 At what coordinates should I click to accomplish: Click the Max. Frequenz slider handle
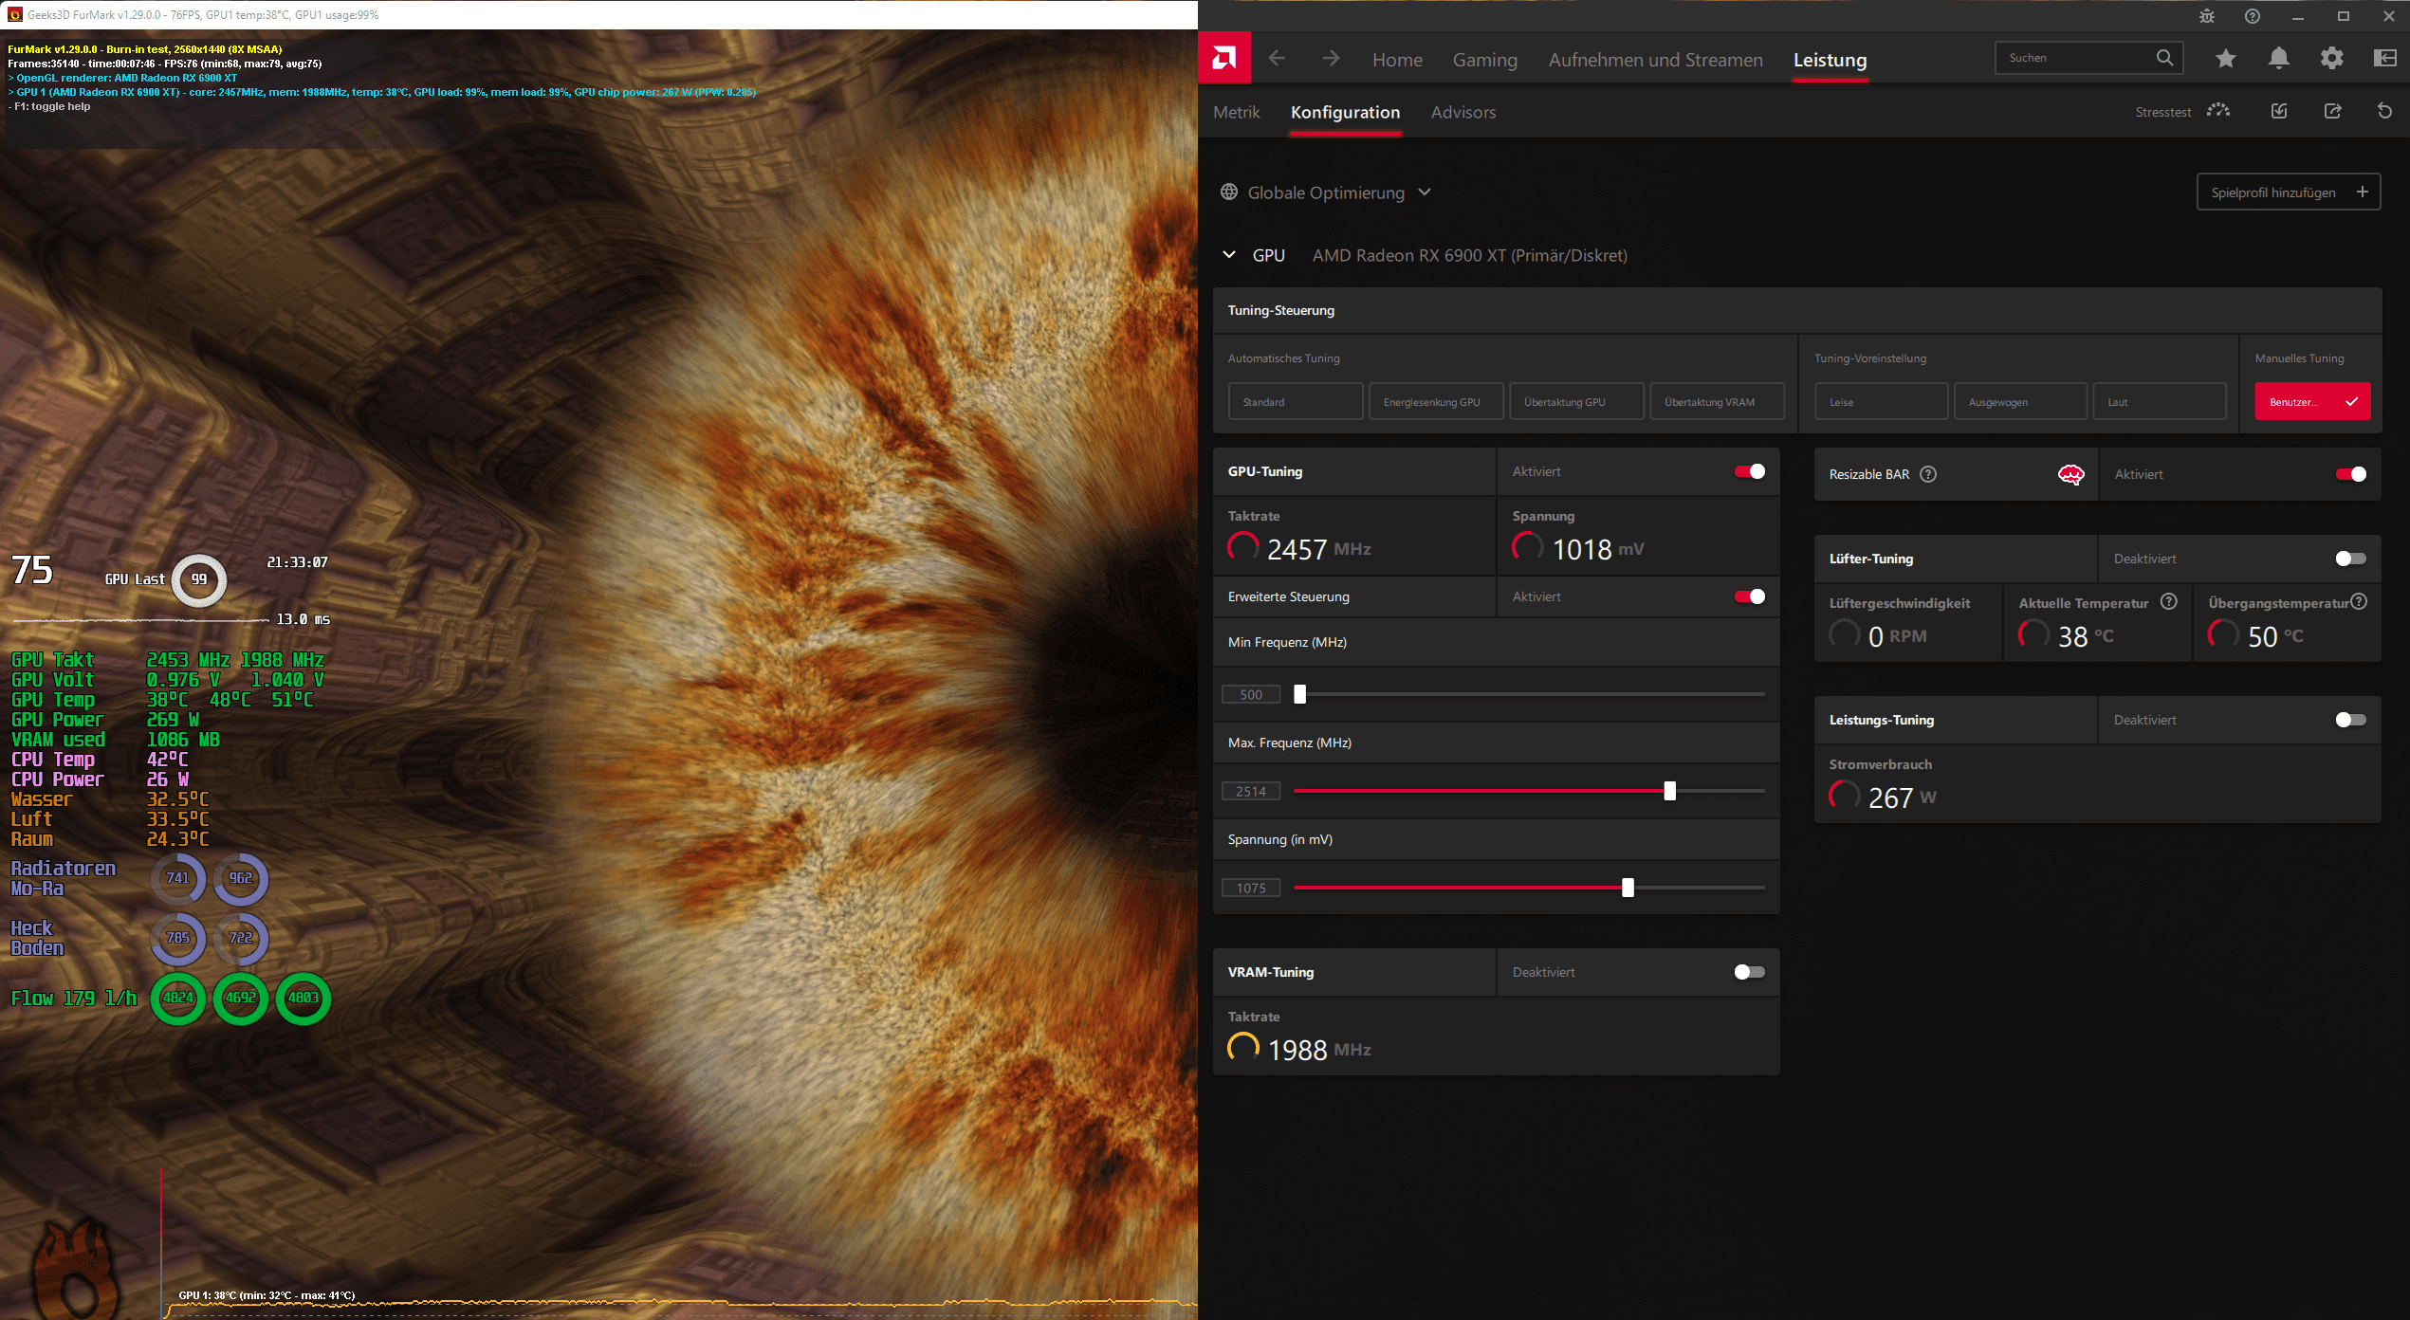coord(1669,791)
